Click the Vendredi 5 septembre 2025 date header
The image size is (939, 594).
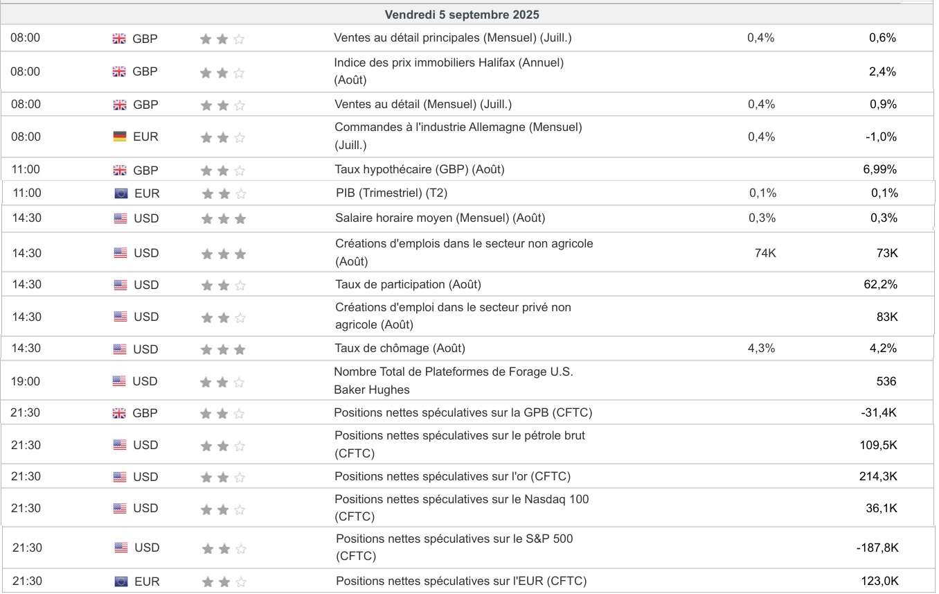pyautogui.click(x=462, y=15)
